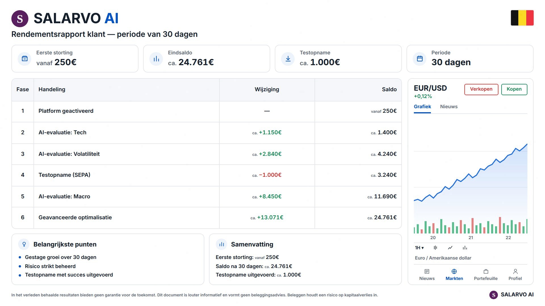Select the bar chart indicator icon
Screen dimensions: 545x306
pyautogui.click(x=465, y=248)
